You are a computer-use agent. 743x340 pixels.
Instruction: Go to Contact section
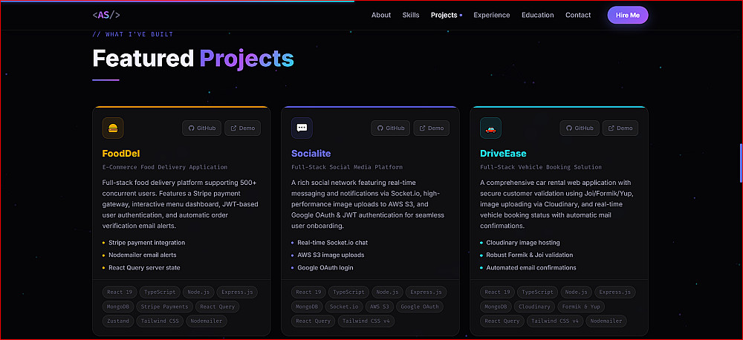(x=578, y=15)
